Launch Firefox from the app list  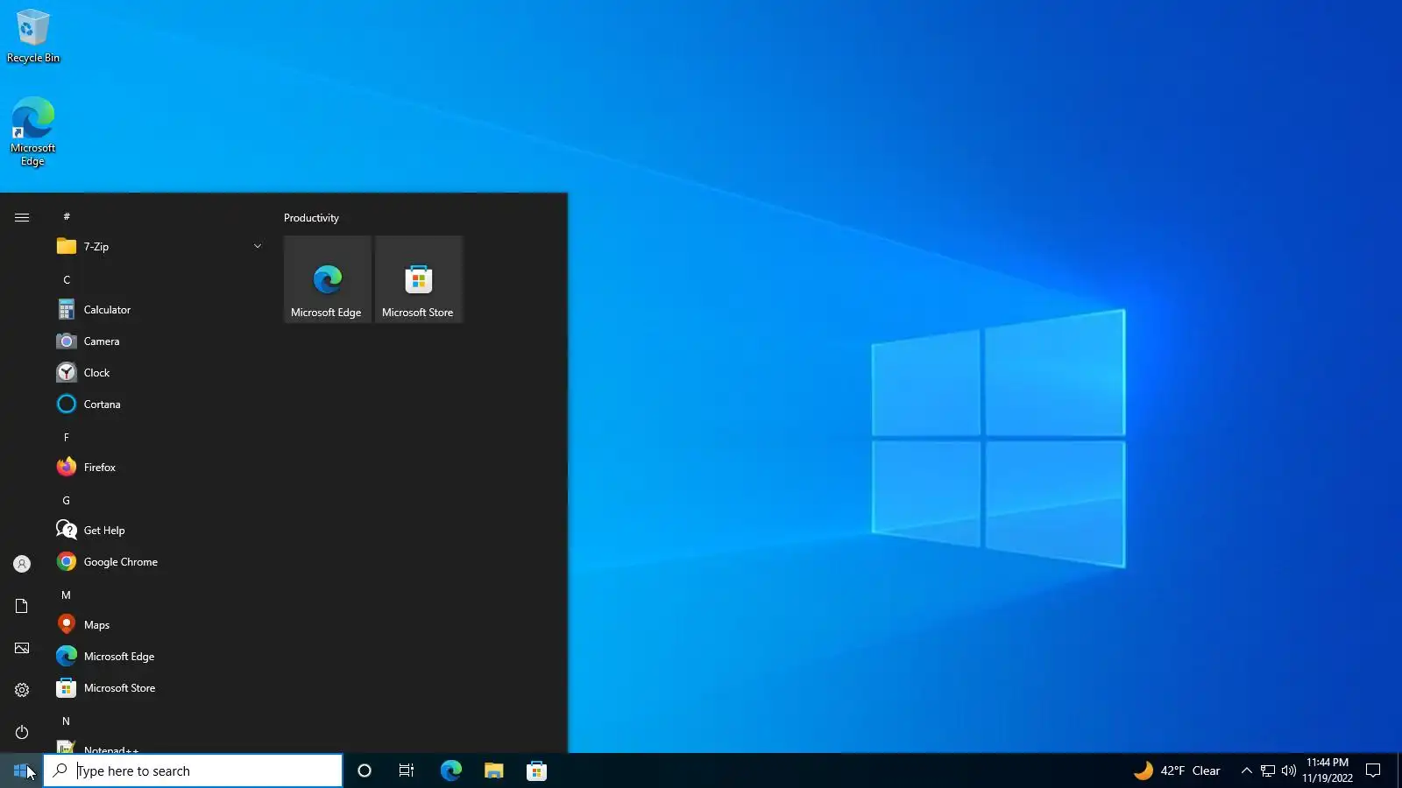(159, 468)
